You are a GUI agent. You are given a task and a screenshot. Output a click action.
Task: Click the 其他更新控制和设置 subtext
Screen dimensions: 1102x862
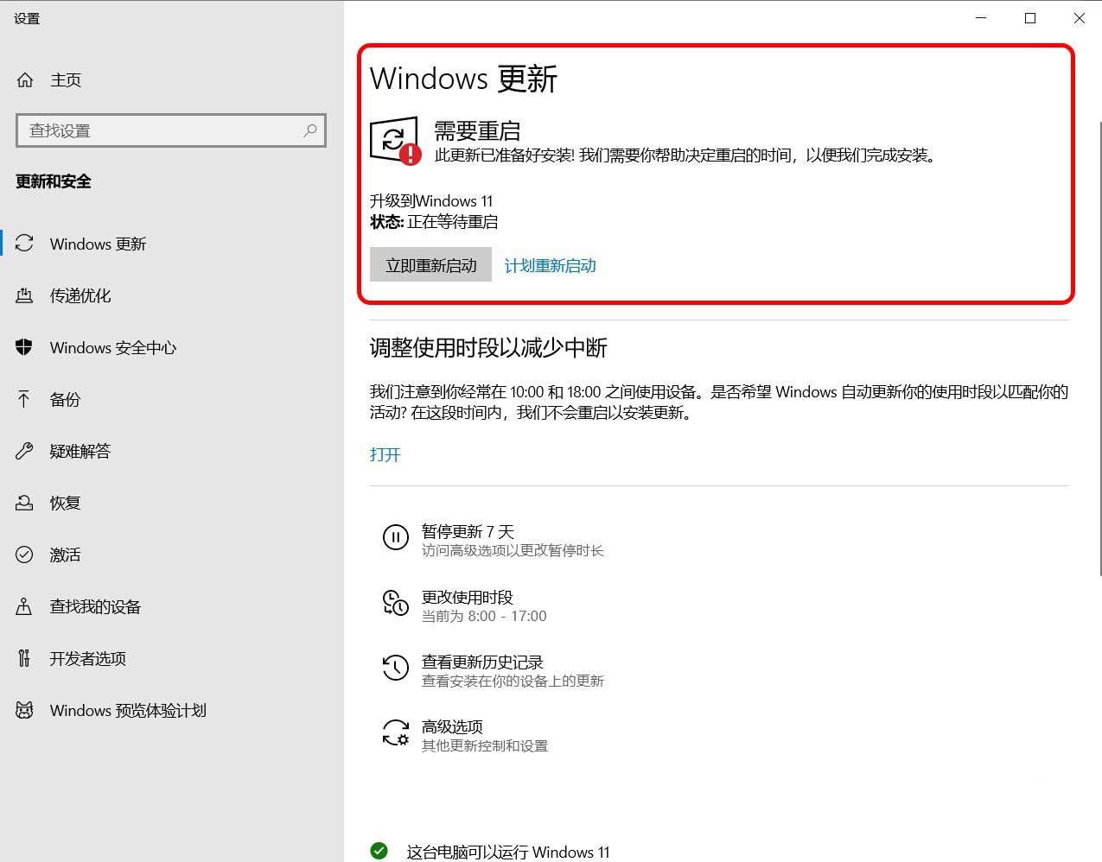485,745
